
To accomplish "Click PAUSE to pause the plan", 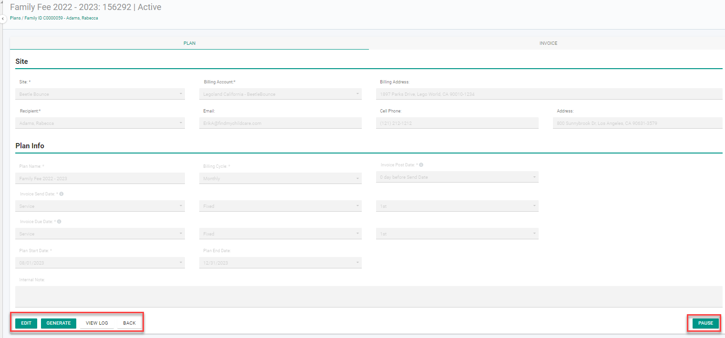I will pos(706,323).
